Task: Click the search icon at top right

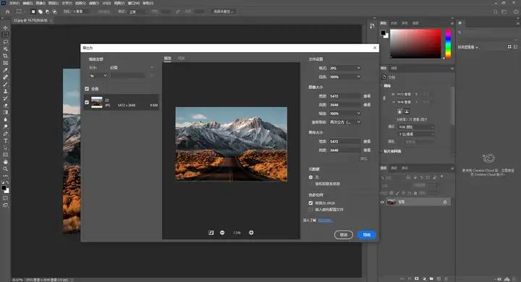Action: click(496, 12)
